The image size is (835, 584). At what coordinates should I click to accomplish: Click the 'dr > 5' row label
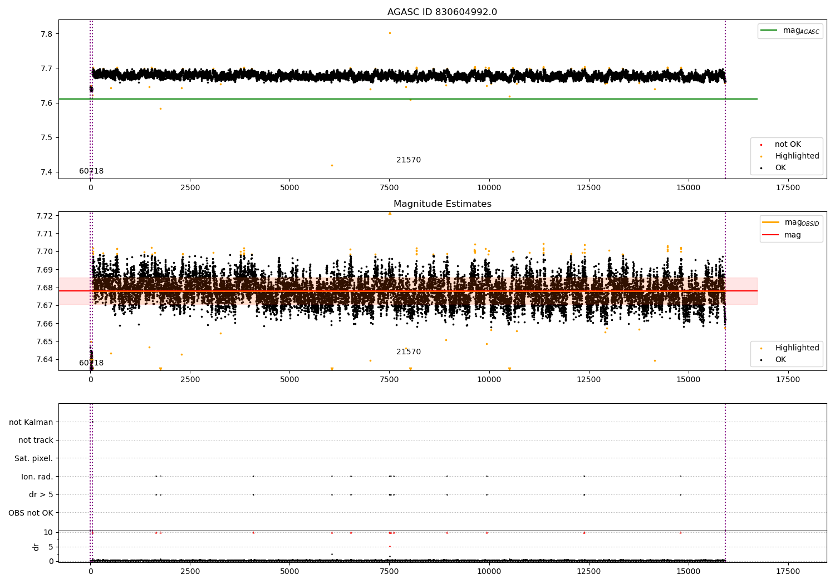[41, 494]
